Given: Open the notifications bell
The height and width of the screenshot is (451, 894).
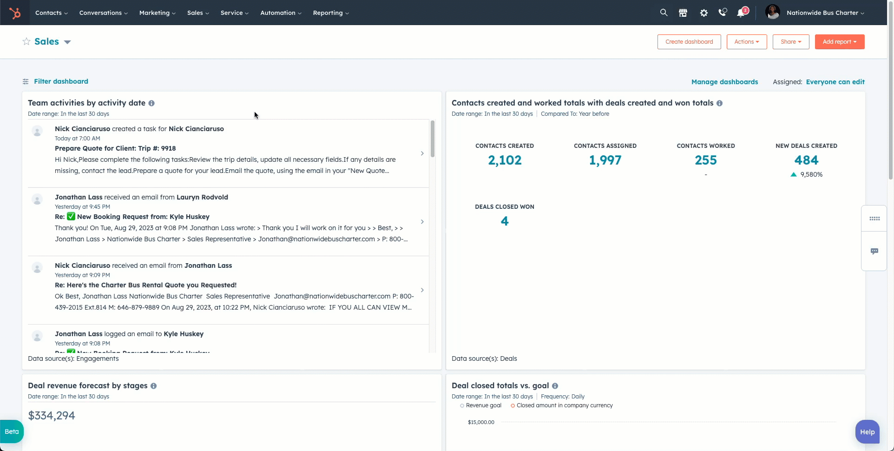Looking at the screenshot, I should 741,13.
